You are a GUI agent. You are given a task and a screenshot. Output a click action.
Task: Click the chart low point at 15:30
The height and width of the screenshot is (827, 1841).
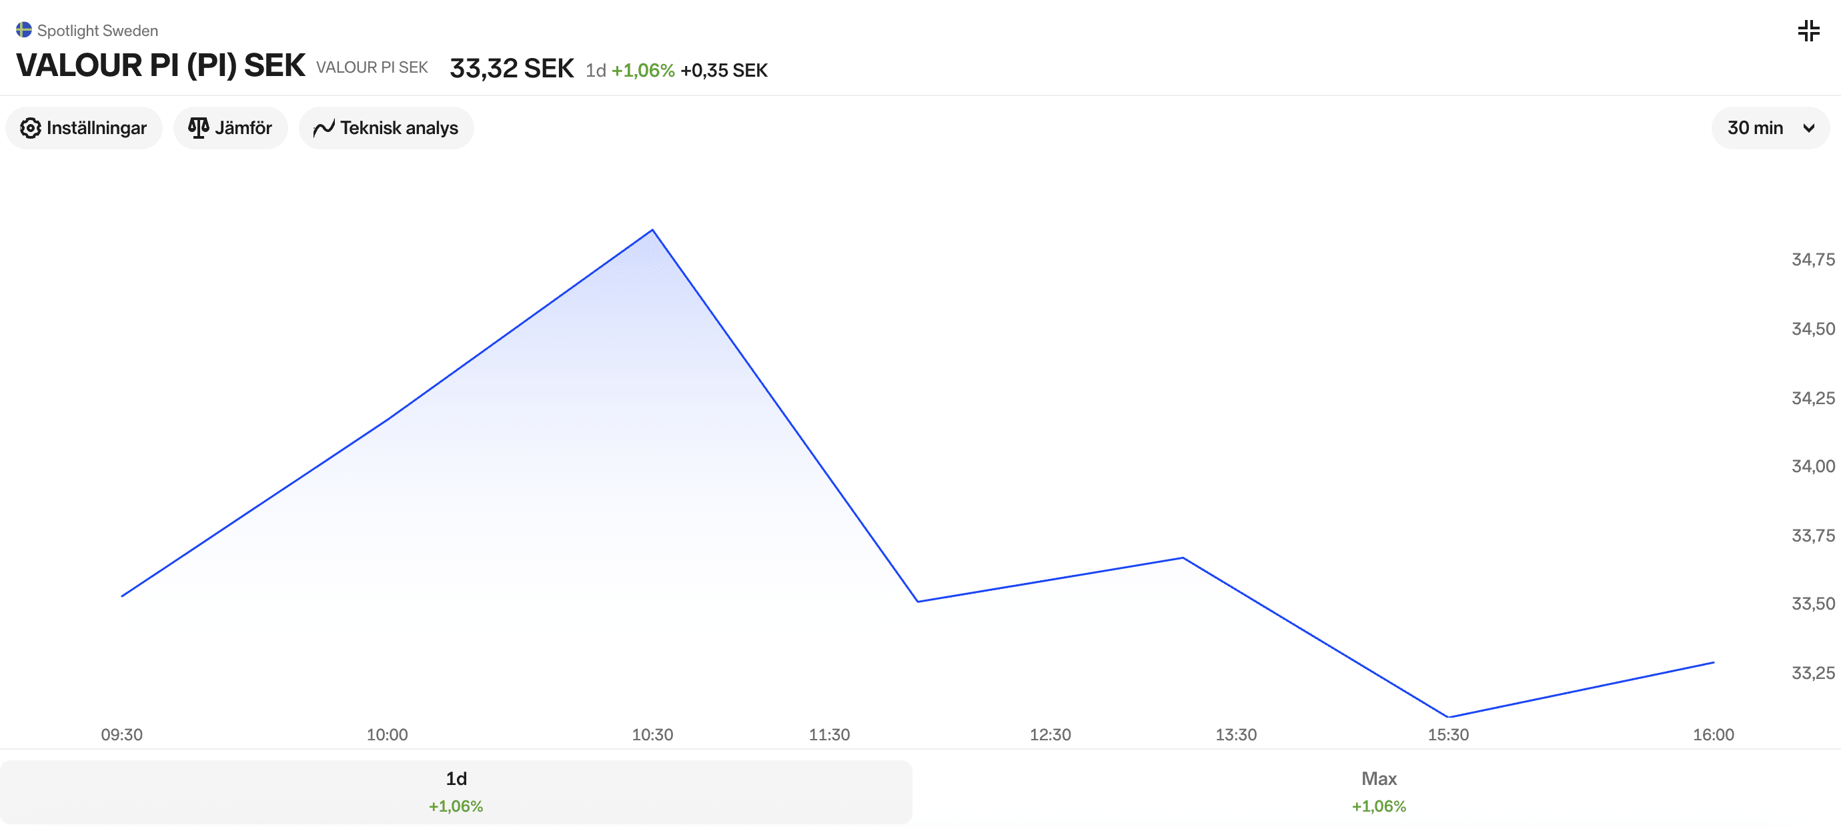[1448, 716]
